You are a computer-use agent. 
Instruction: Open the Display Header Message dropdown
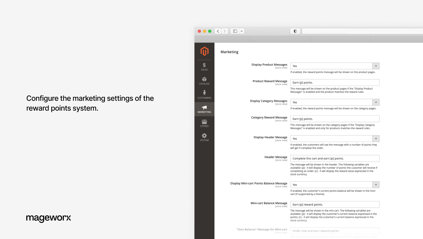pos(375,138)
